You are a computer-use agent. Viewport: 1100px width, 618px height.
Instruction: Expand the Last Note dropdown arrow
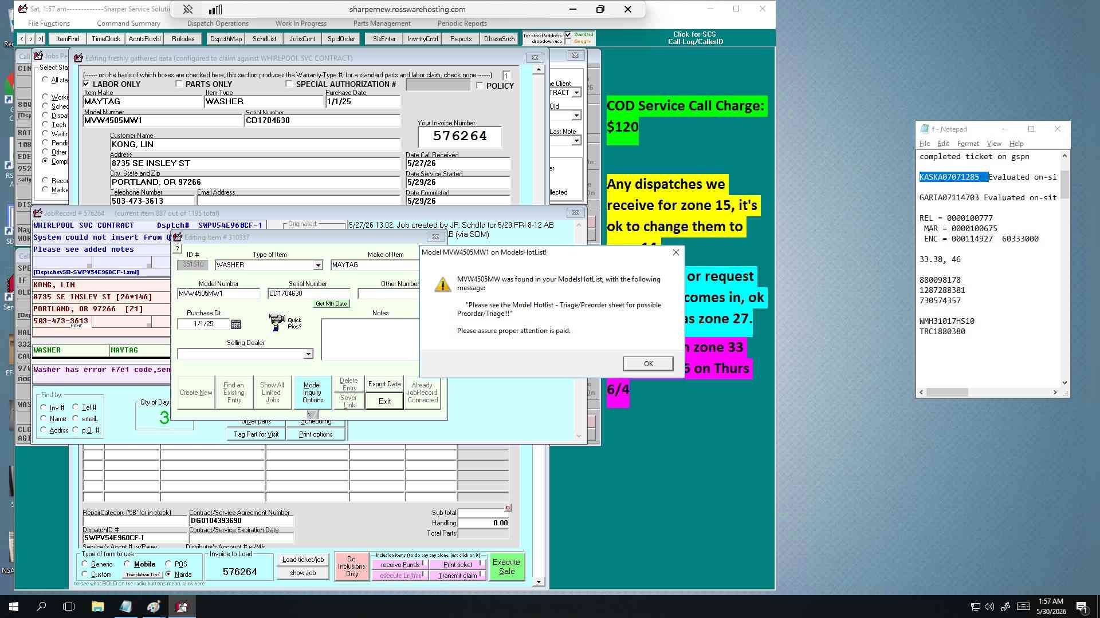click(x=576, y=140)
